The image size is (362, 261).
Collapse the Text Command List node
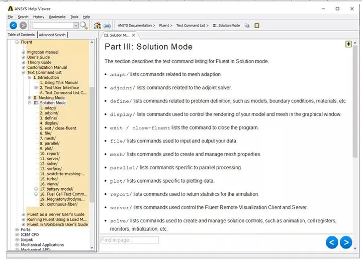[x=23, y=72]
